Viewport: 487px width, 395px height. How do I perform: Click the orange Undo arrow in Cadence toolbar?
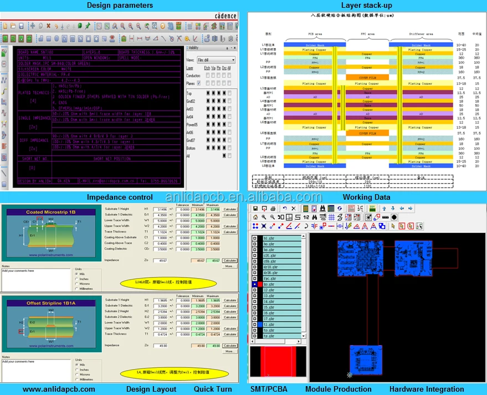(56, 26)
